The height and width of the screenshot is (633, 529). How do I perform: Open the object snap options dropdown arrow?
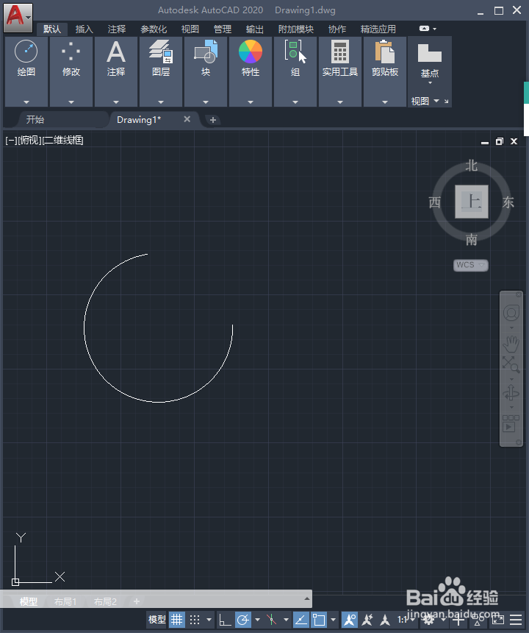(333, 619)
